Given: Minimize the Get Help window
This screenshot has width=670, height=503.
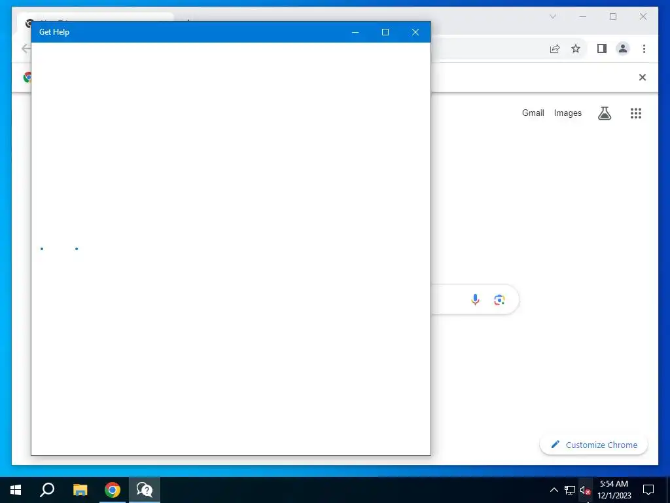Looking at the screenshot, I should point(355,32).
